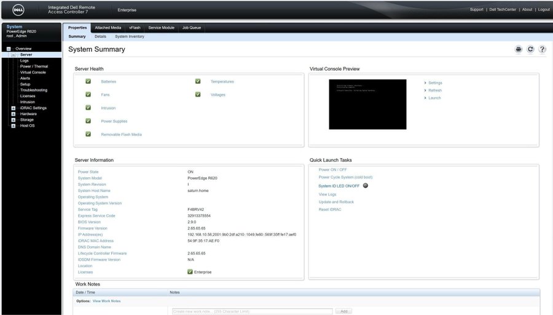The image size is (553, 315).
Task: Open the vFlash tab
Action: coord(135,28)
